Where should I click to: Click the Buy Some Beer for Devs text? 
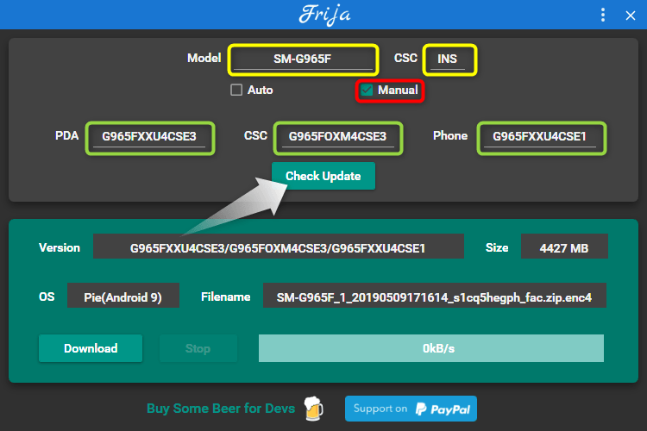tap(221, 409)
